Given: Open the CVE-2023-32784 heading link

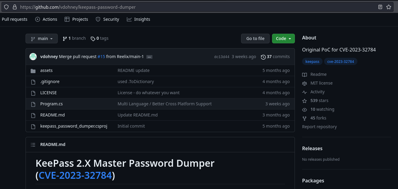Looking at the screenshot, I should coord(75,175).
